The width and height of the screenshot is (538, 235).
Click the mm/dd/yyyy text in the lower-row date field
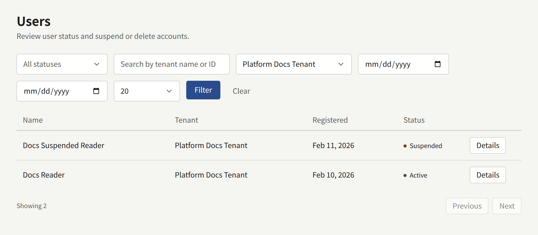46,91
